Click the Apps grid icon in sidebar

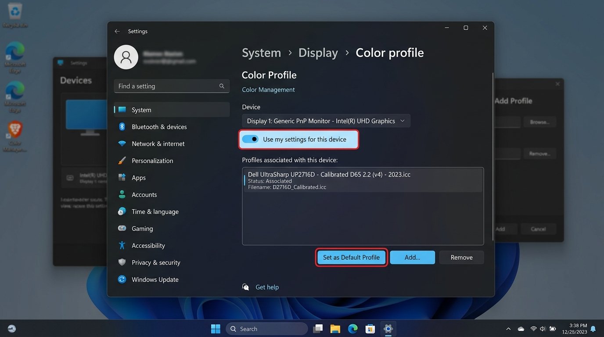coord(122,178)
